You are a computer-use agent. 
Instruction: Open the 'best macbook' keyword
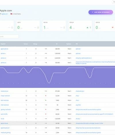[5, 100]
